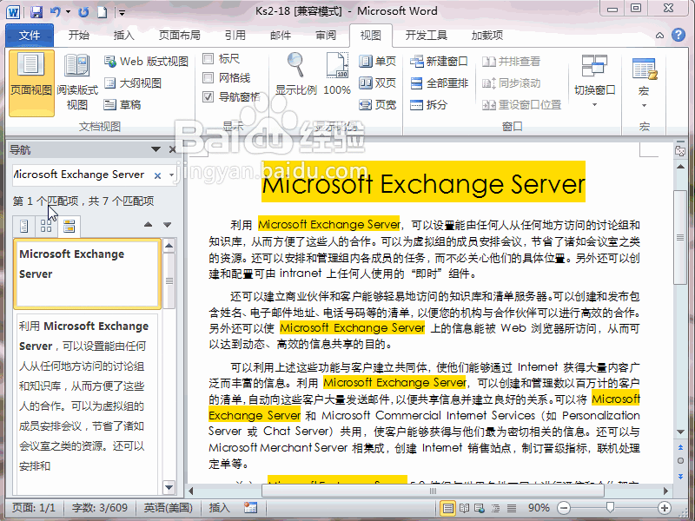Select 大纲视图 outline view
695x521 pixels.
click(x=133, y=82)
